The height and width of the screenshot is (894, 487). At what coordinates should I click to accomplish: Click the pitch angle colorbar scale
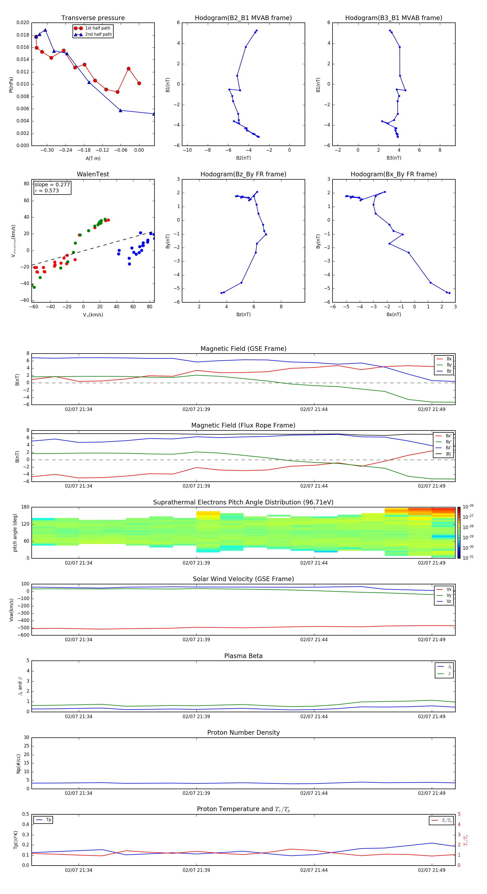(x=459, y=533)
